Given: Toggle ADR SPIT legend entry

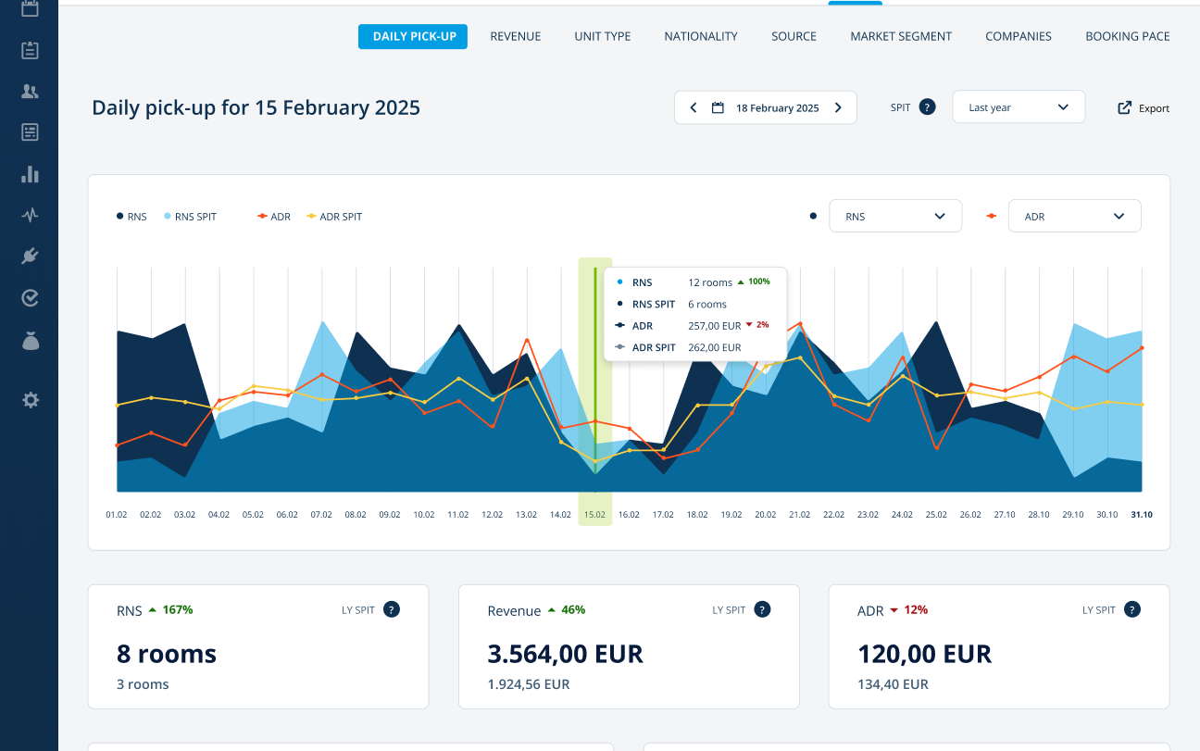Looking at the screenshot, I should pyautogui.click(x=334, y=217).
